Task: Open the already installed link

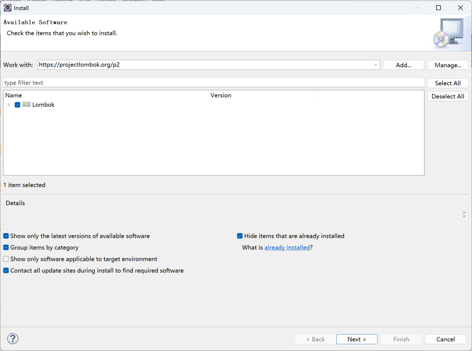Action: (287, 247)
